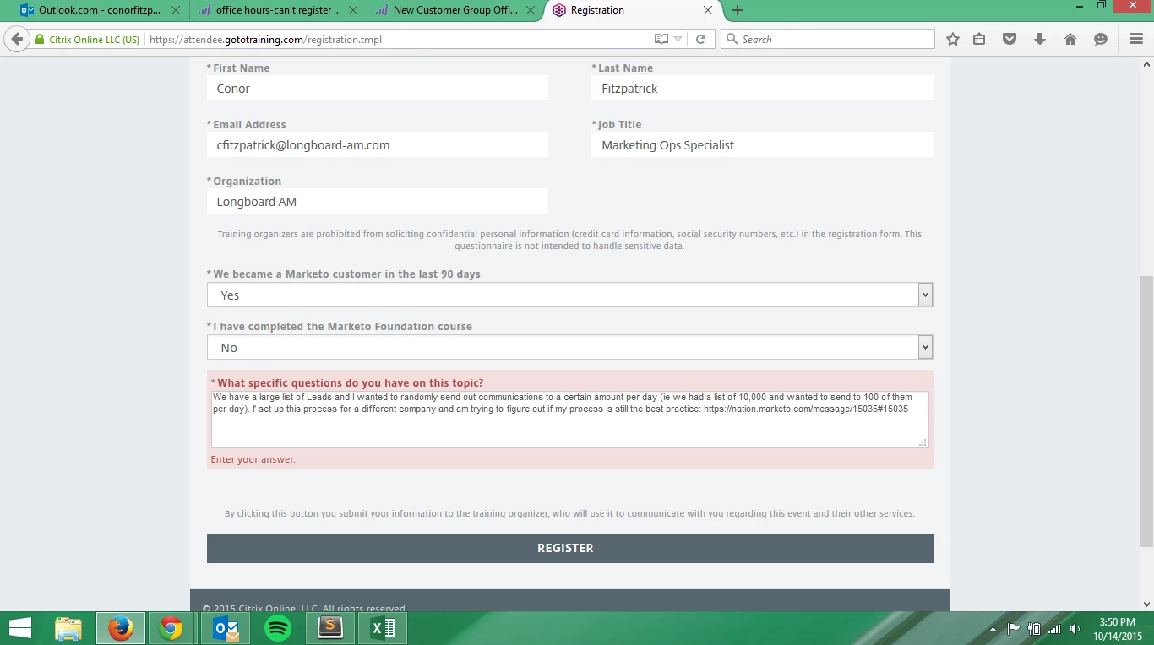This screenshot has height=645, width=1154.
Task: Launch Chrome from the taskbar
Action: pyautogui.click(x=172, y=628)
